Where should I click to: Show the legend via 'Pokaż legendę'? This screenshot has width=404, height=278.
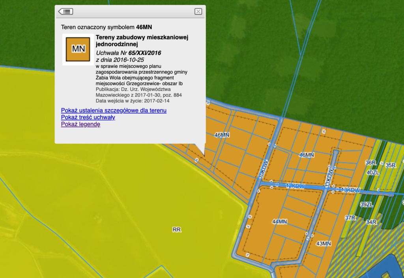tap(80, 125)
